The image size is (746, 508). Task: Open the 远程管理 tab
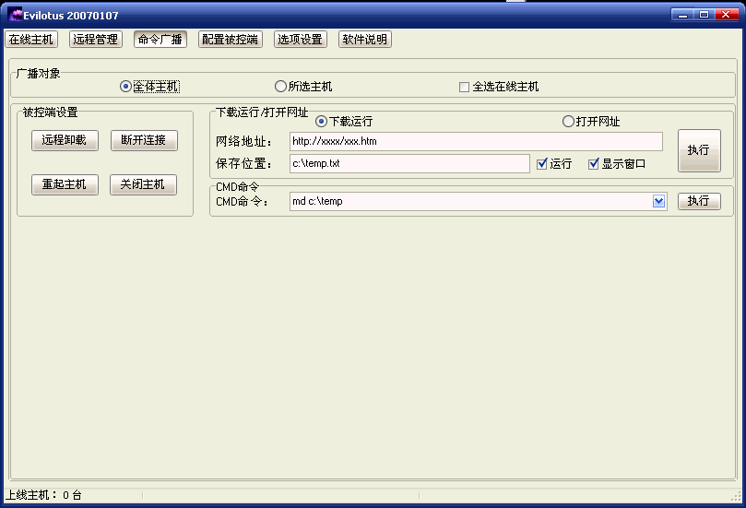click(x=95, y=40)
